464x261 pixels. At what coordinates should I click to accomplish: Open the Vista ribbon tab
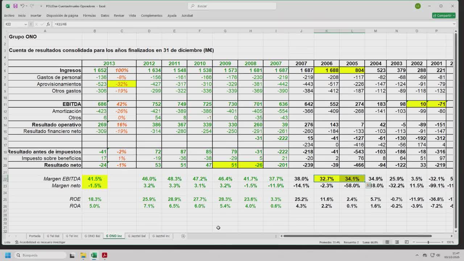pos(132,16)
